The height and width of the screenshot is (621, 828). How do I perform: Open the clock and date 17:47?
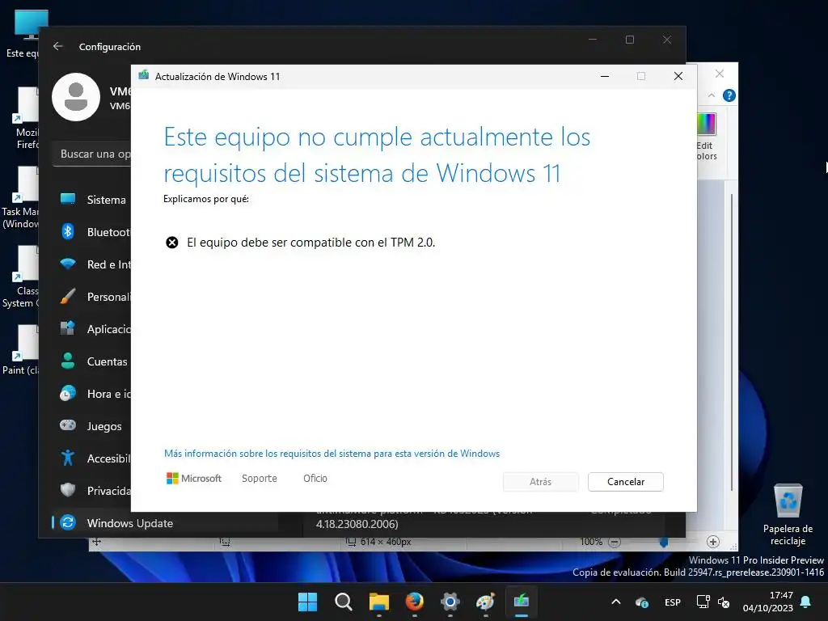click(768, 602)
